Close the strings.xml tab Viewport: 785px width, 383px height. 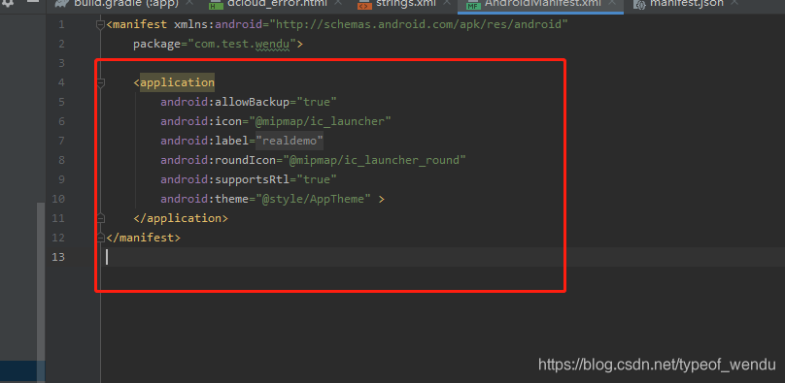click(x=448, y=3)
